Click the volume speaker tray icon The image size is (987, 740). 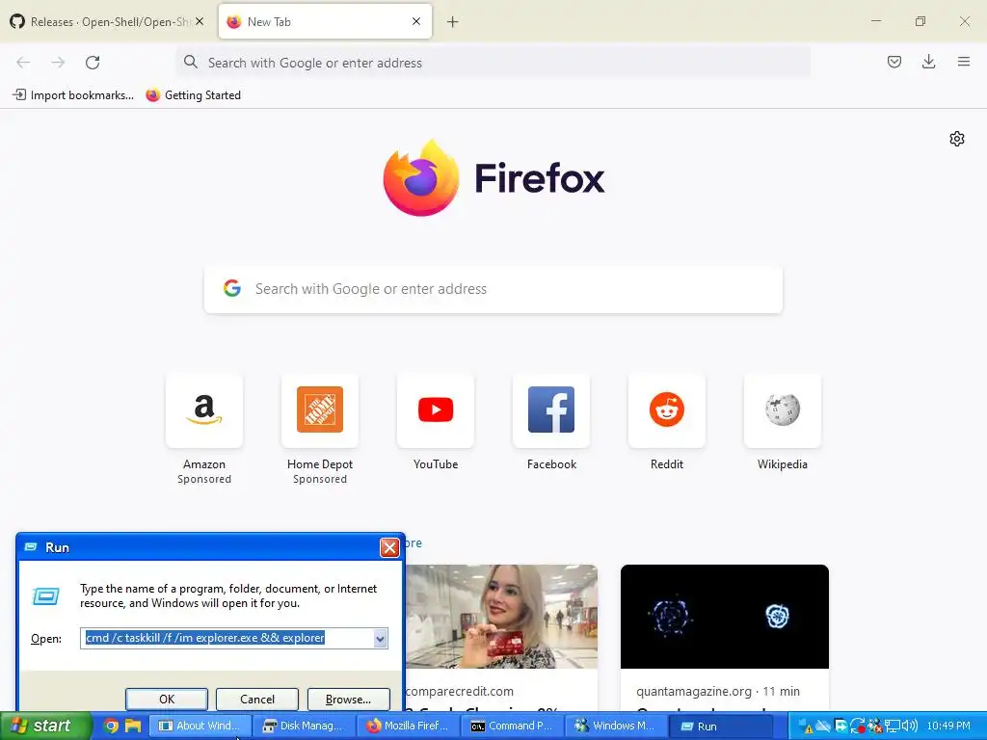click(x=910, y=727)
